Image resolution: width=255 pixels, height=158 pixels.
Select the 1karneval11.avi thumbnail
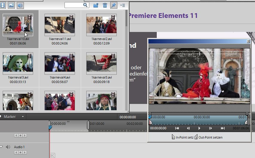point(60,25)
